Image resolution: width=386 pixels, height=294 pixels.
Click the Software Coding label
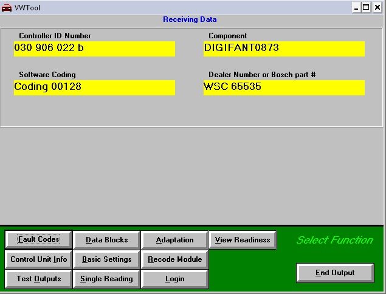[x=47, y=75]
